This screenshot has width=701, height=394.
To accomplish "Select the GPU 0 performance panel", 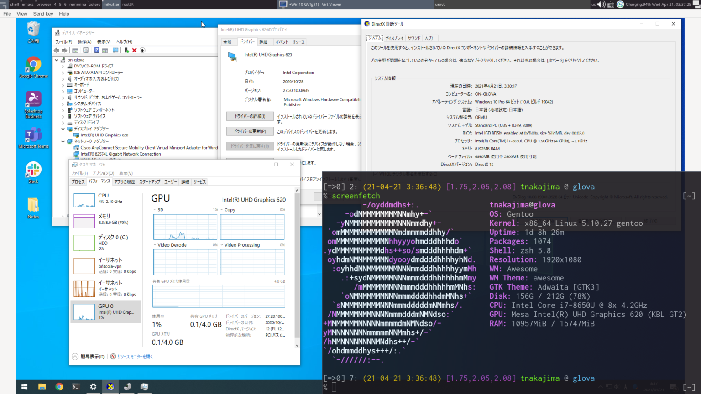I will (x=106, y=311).
